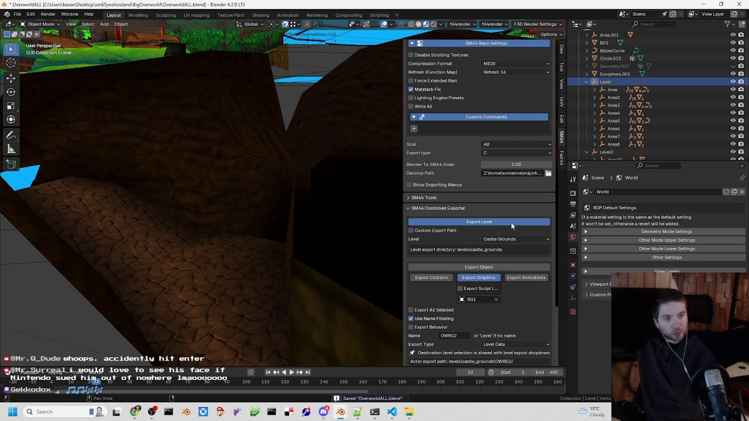This screenshot has width=749, height=421.
Task: Select the Add Cube tool
Action: pyautogui.click(x=11, y=164)
